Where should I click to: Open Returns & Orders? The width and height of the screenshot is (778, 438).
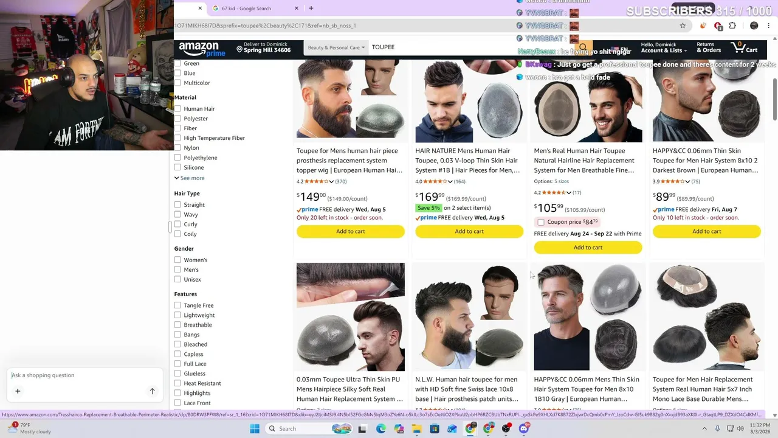click(708, 48)
